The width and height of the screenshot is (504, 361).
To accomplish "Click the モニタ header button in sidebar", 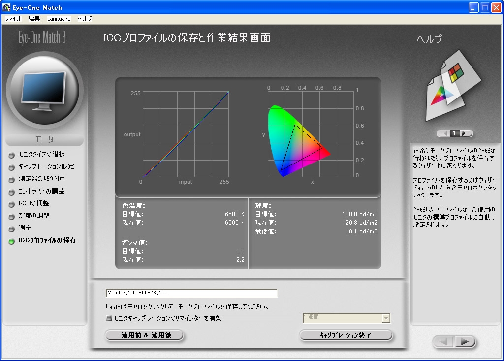I will coord(45,140).
